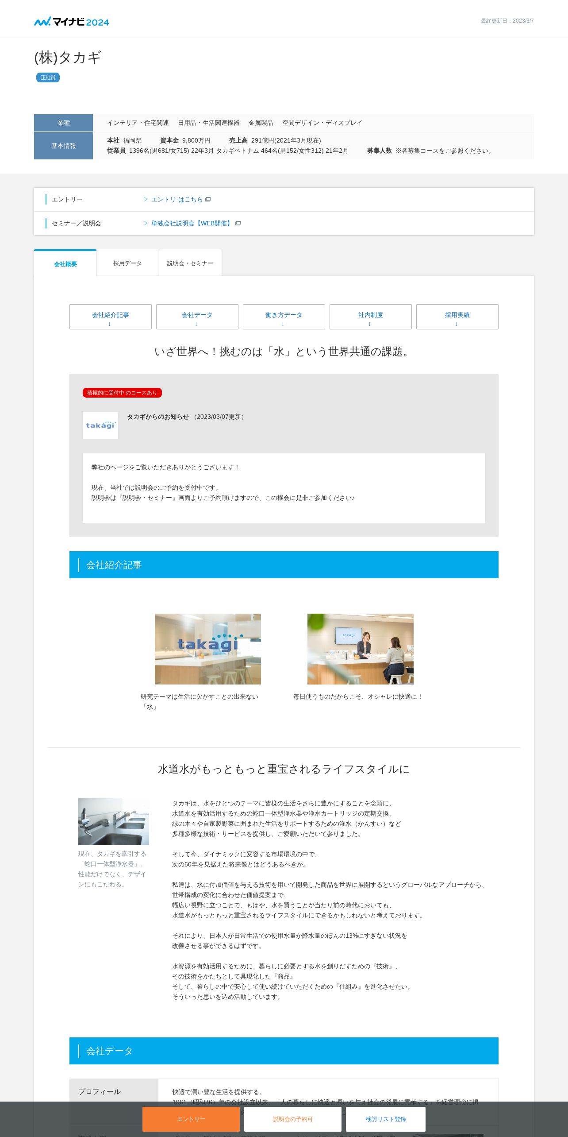
Task: Click caption 研究テーマは生活に欠かすことの出来ない「水」
Action: 200,702
